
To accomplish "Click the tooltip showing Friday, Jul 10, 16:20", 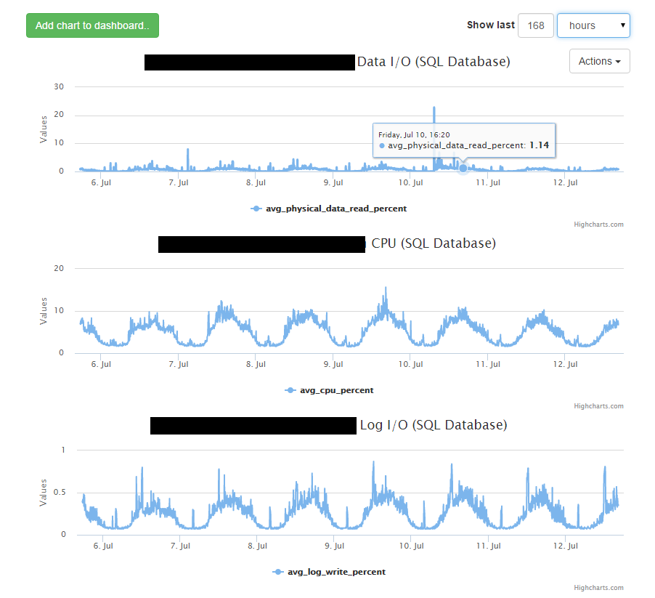I will pos(463,140).
